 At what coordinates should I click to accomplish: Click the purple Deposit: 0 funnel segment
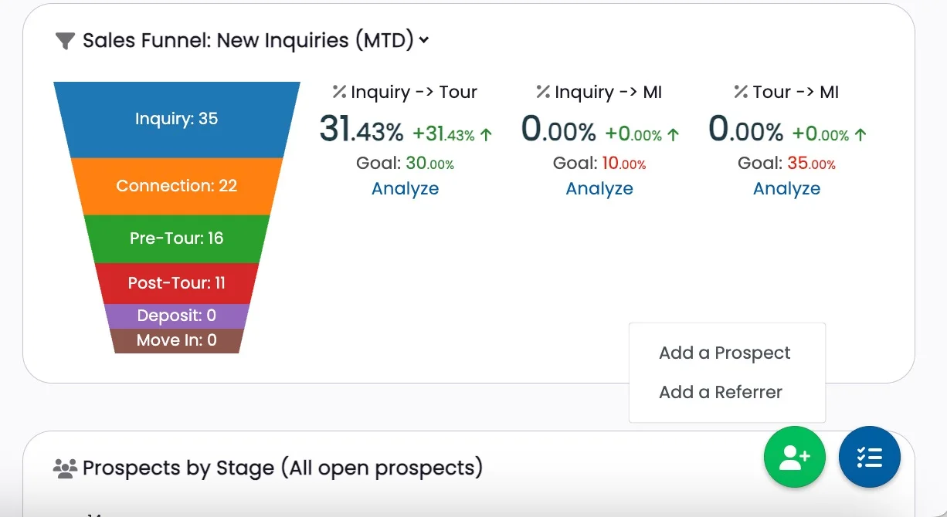click(x=176, y=316)
